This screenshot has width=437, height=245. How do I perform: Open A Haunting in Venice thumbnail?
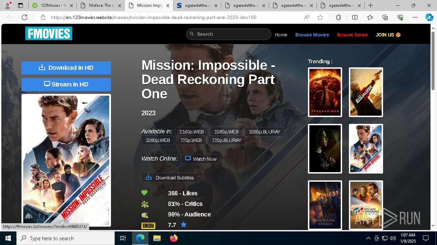[x=325, y=205]
